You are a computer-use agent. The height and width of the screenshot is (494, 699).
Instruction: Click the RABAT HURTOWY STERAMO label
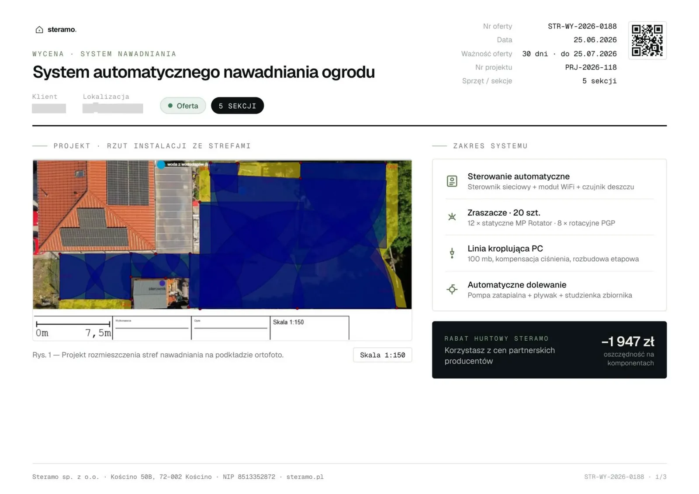pos(496,339)
